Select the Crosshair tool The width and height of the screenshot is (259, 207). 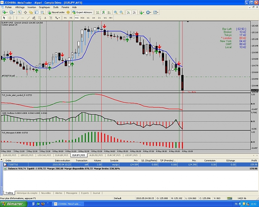[x=10, y=18]
